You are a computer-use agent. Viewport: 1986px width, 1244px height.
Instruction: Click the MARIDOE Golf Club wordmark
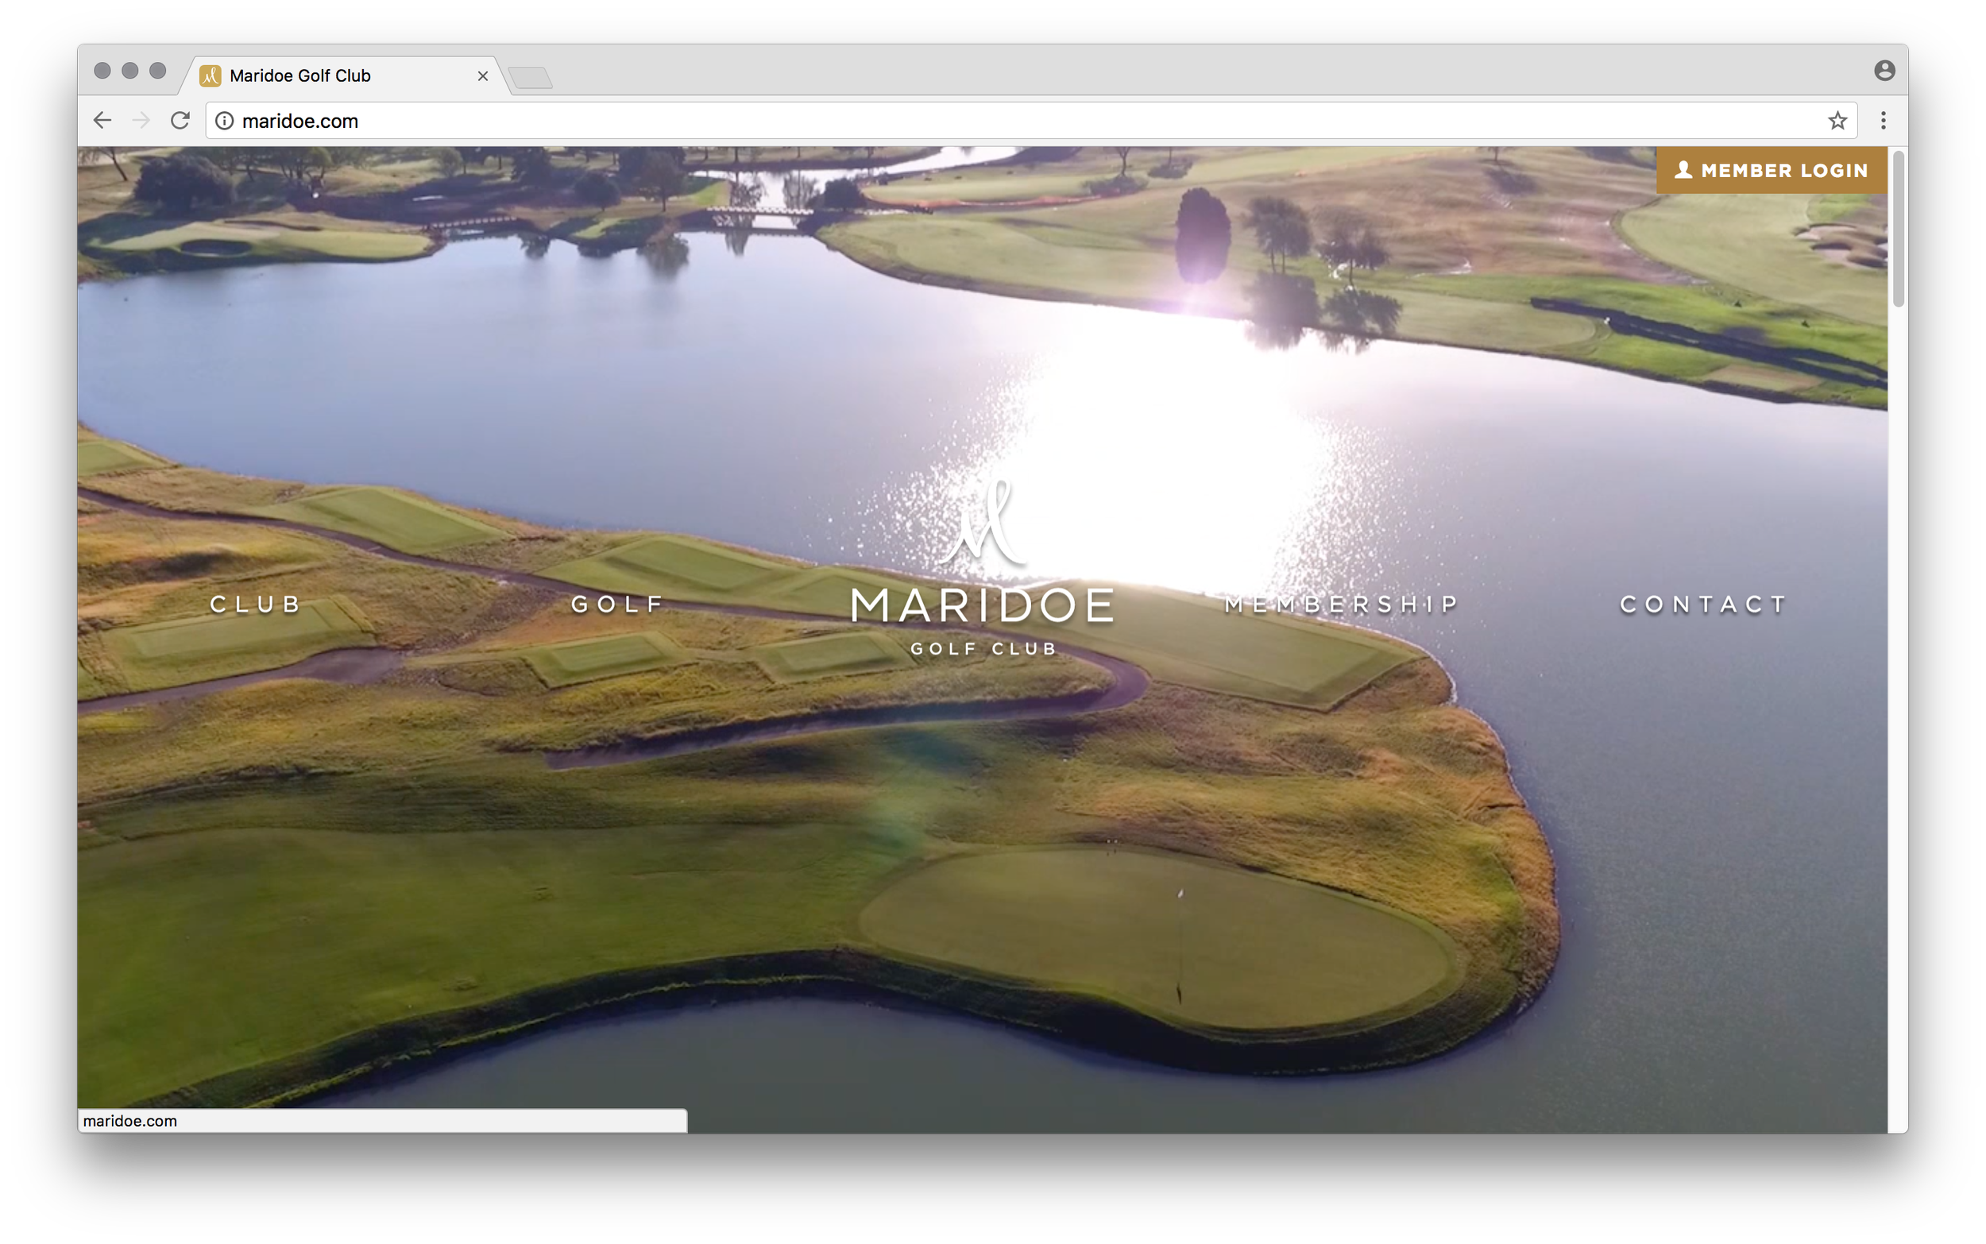983,607
